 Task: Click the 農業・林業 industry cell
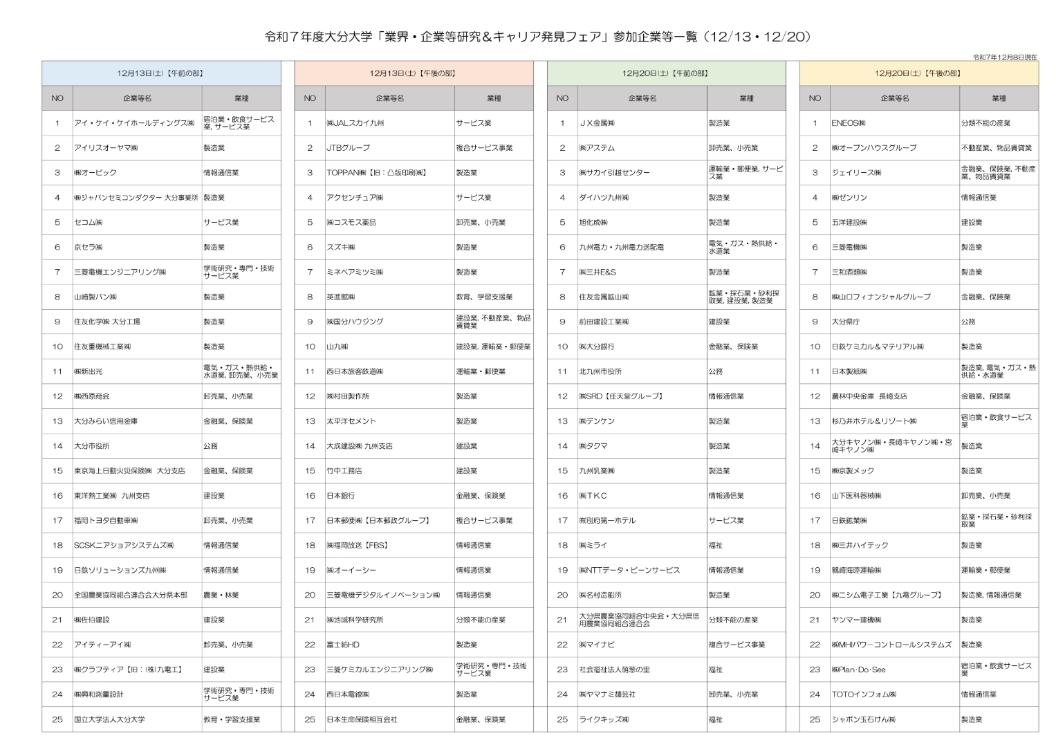pos(221,595)
